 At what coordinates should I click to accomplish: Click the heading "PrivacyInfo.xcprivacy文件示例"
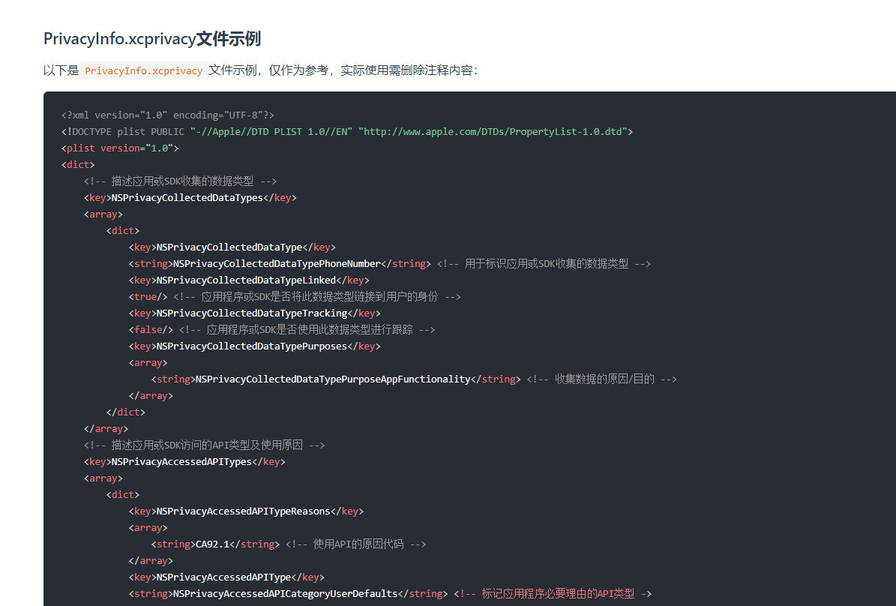pos(152,39)
